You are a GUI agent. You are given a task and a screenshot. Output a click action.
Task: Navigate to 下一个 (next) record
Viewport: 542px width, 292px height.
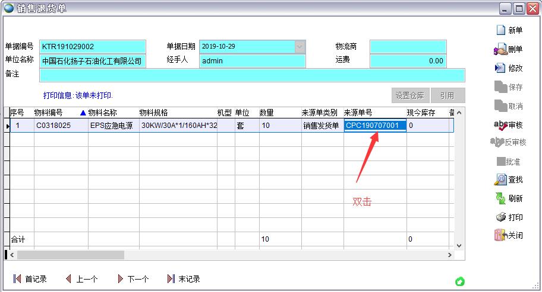tap(133, 279)
